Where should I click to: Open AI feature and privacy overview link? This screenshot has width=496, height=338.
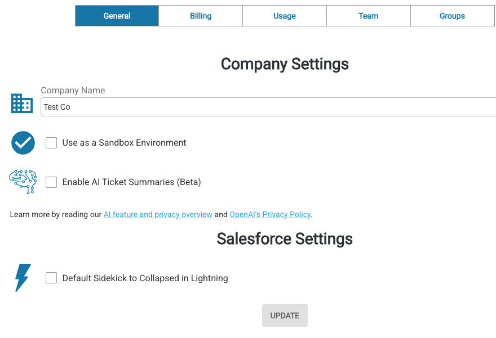pyautogui.click(x=158, y=214)
